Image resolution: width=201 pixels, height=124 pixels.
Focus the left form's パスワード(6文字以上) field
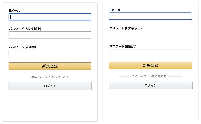point(50,35)
